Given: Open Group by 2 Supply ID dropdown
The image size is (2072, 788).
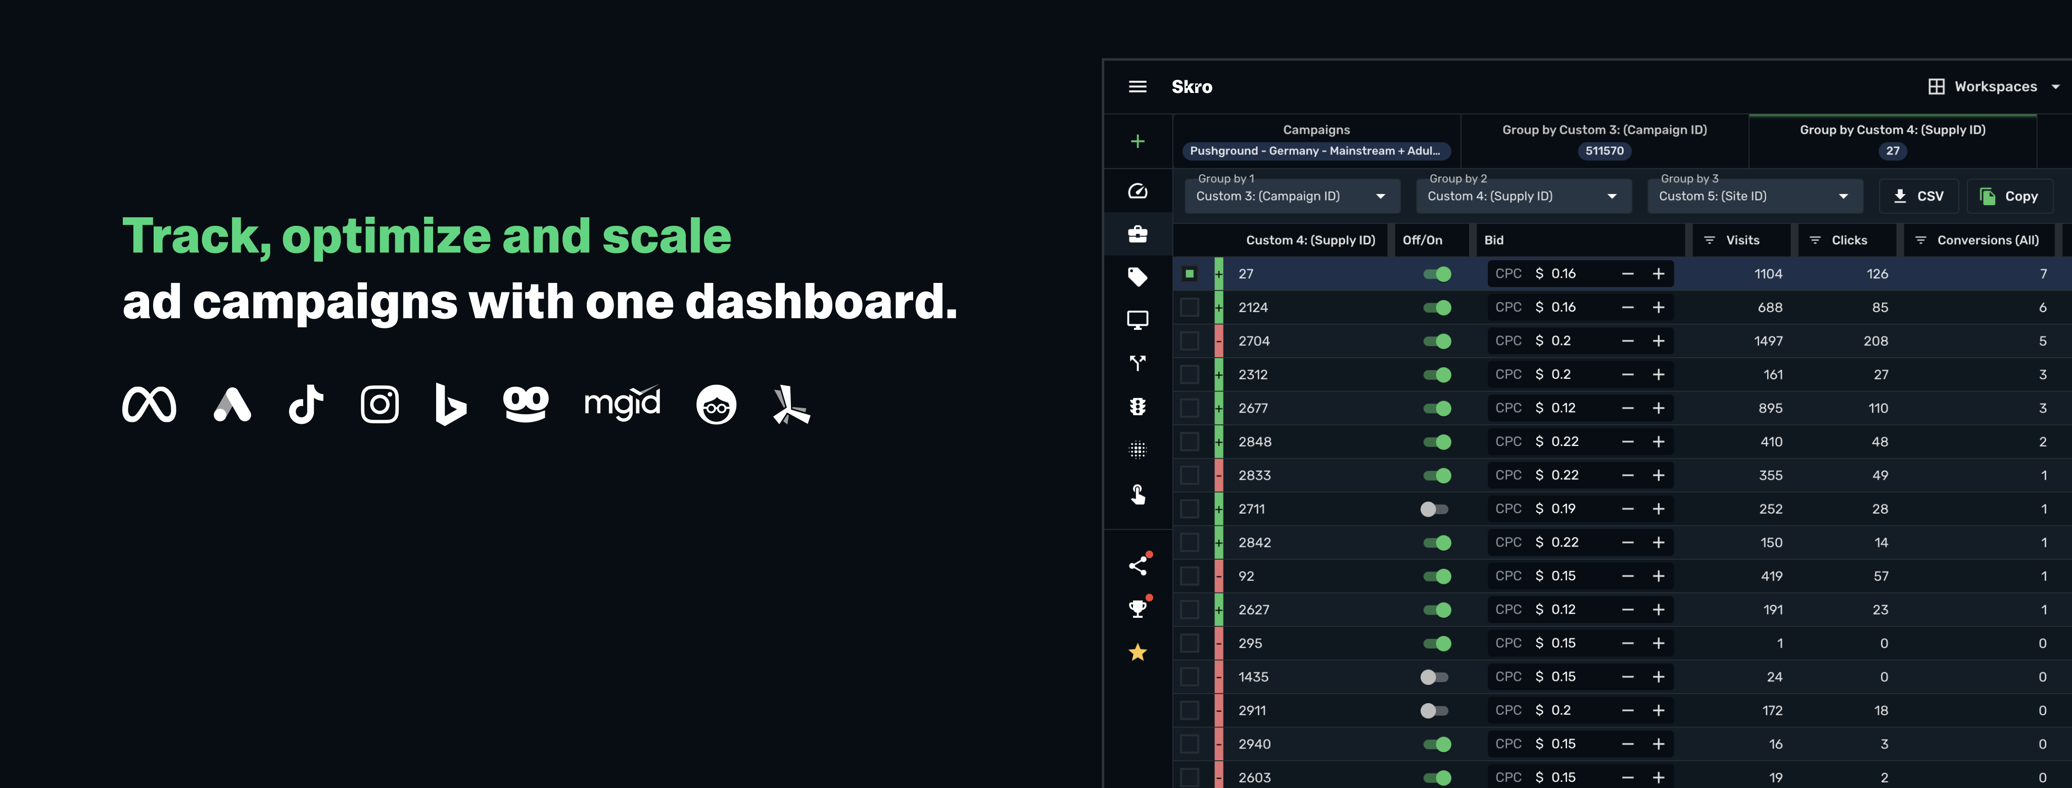Looking at the screenshot, I should (x=1523, y=196).
